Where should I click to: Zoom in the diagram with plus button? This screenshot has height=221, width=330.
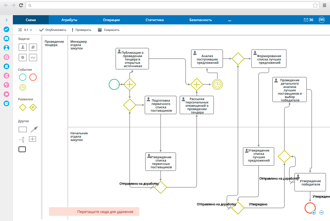click(314, 213)
